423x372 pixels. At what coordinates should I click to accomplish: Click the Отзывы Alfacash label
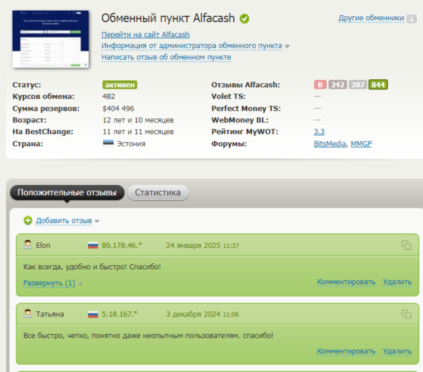coord(246,85)
